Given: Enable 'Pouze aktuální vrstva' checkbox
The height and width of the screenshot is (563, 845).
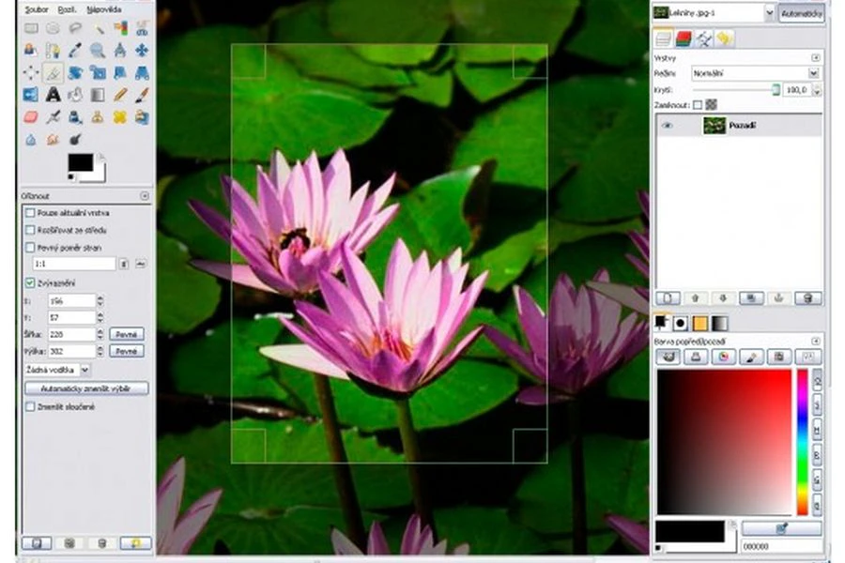Looking at the screenshot, I should [30, 213].
